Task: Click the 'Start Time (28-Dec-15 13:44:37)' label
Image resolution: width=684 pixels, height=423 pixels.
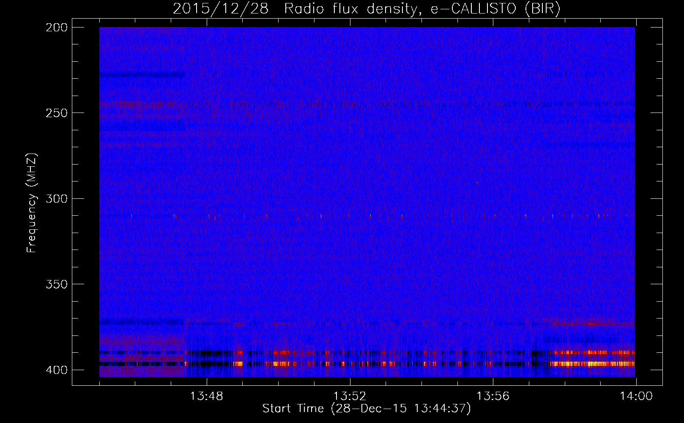Action: (367, 409)
